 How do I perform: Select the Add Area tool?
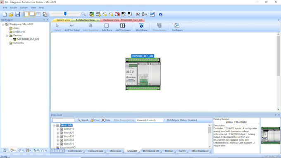[x=107, y=27]
